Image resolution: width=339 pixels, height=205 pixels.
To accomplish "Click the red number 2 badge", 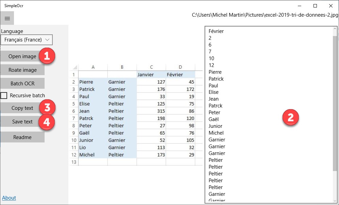I will click(291, 118).
